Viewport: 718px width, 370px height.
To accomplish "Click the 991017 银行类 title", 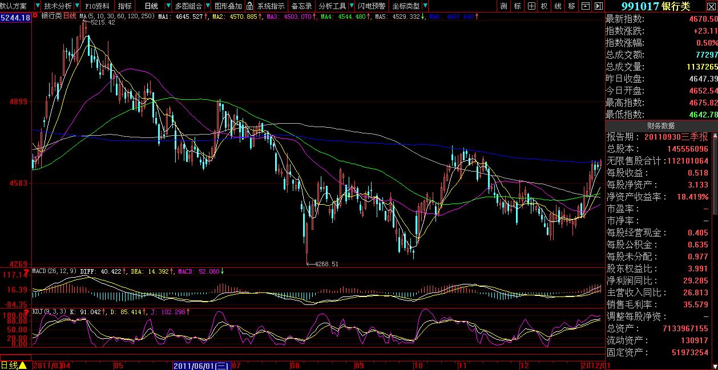I will point(655,6).
